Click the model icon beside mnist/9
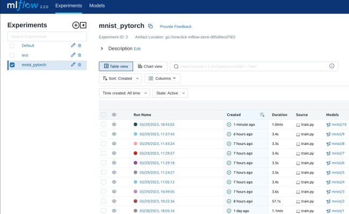 click(328, 134)
